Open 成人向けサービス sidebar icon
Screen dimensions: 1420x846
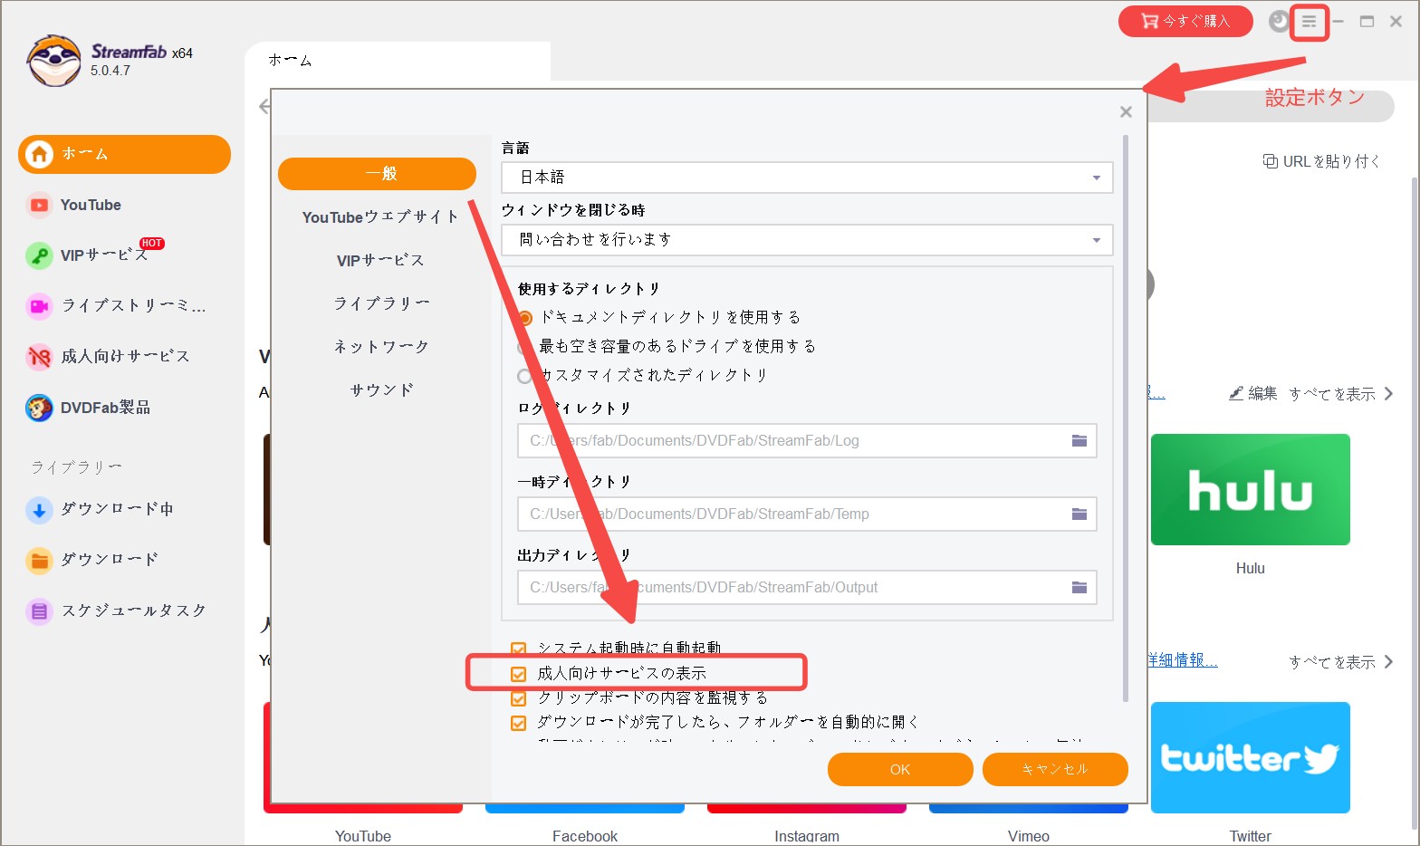tap(39, 357)
